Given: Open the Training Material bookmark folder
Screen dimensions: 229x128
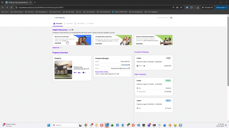Looking at the screenshot, I should point(104,12).
